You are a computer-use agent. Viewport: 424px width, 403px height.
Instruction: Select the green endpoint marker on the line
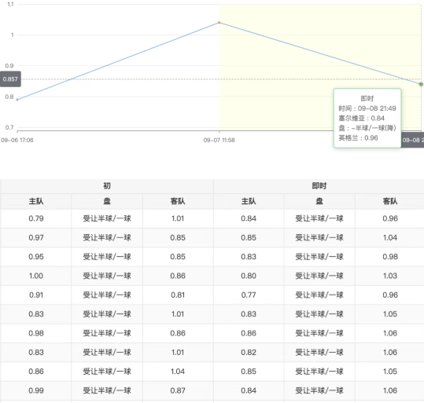[x=421, y=84]
